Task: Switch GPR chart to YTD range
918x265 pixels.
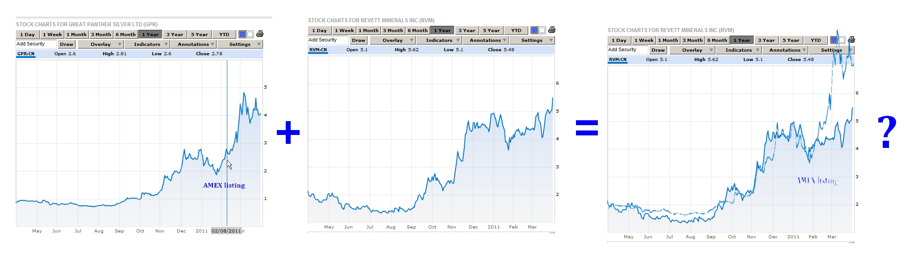Action: (x=224, y=34)
